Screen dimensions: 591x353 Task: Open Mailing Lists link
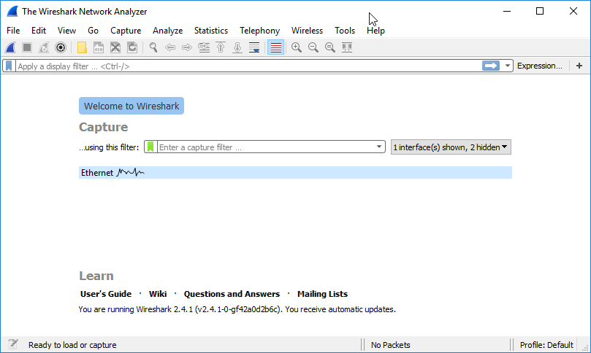pyautogui.click(x=323, y=294)
